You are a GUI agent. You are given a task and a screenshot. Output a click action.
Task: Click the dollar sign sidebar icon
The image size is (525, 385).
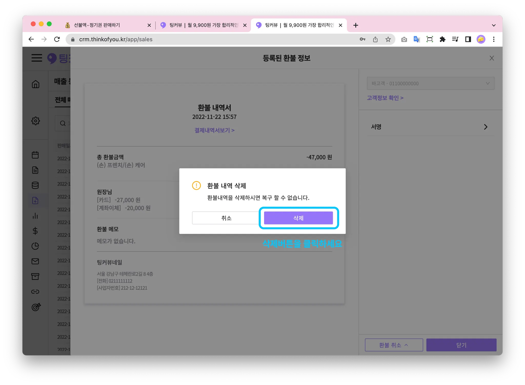coord(35,231)
